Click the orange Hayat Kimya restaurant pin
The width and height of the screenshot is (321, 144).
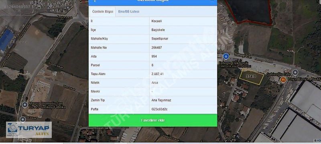tap(283, 80)
